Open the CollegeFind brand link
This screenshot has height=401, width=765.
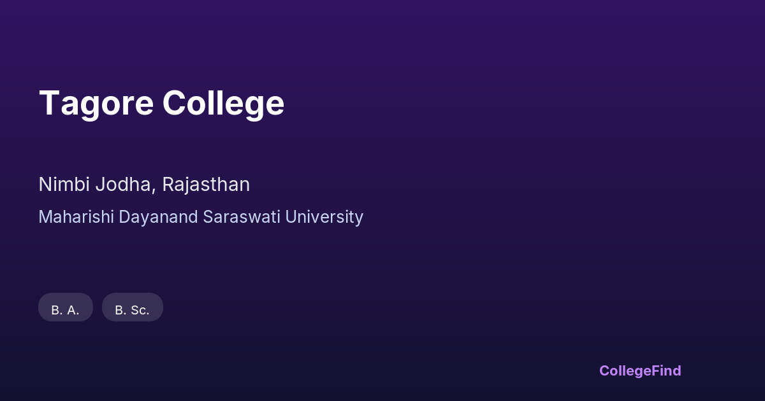[x=640, y=370]
